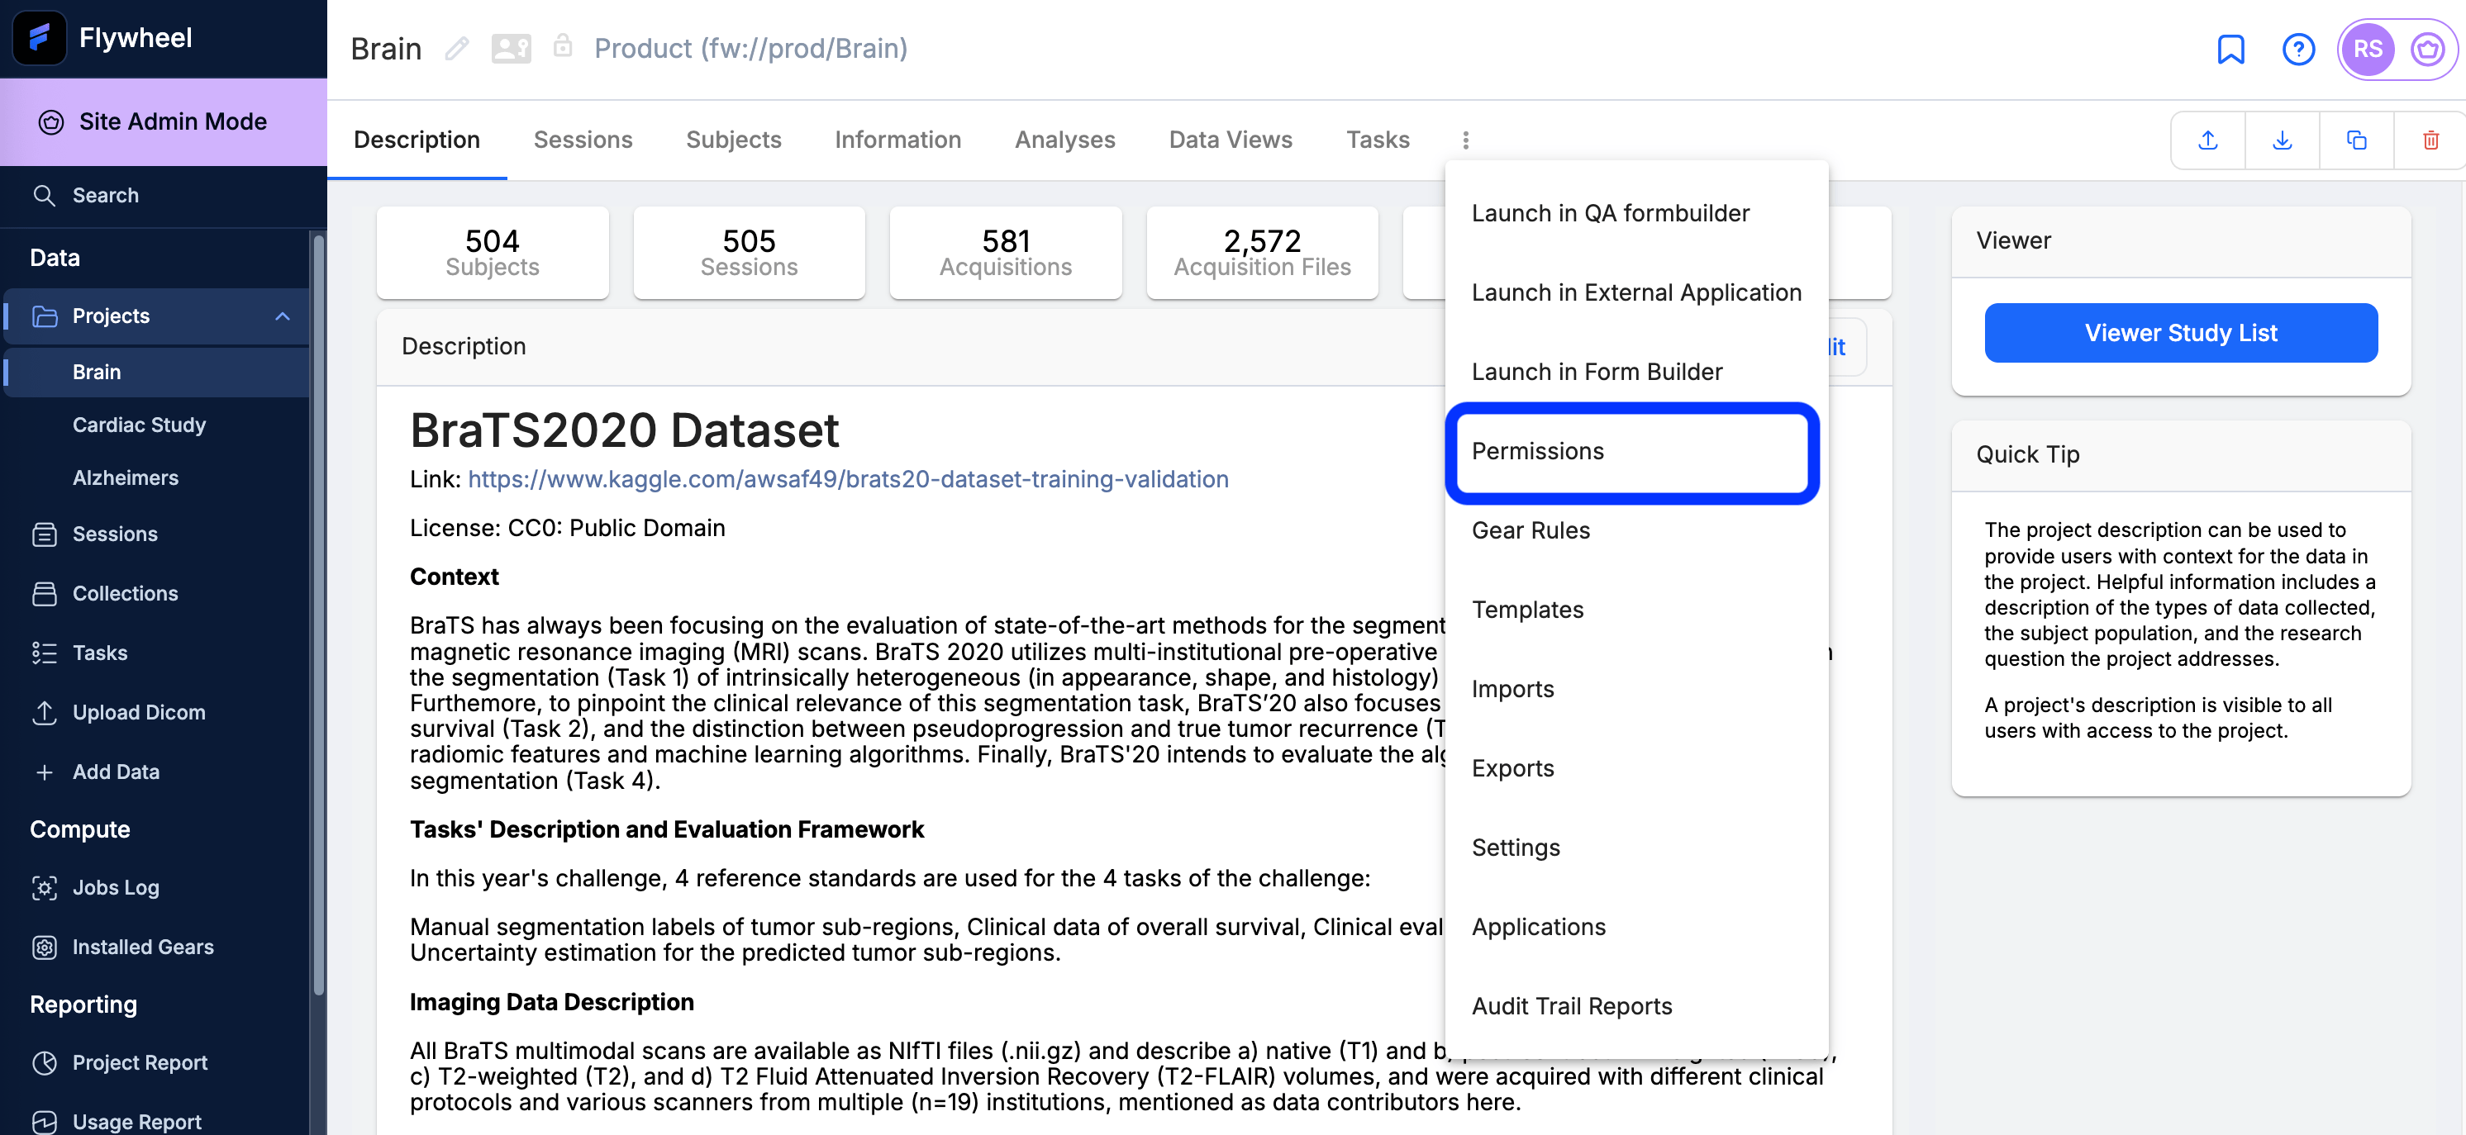The height and width of the screenshot is (1135, 2466).
Task: Delete project using the trash icon
Action: point(2430,140)
